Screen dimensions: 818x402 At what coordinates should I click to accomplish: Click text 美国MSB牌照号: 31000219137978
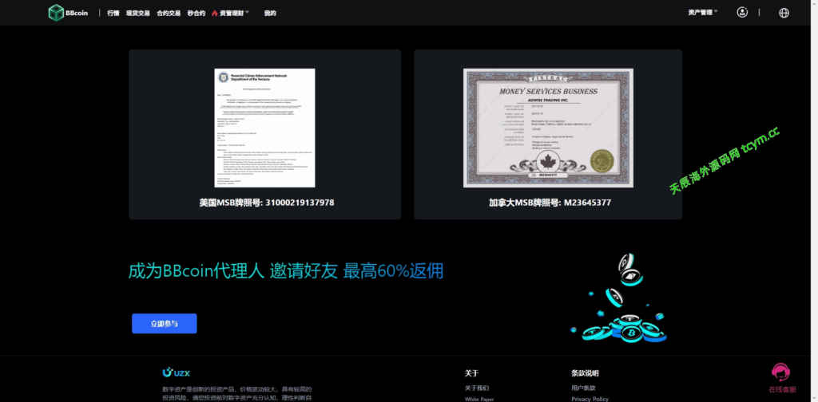[266, 203]
